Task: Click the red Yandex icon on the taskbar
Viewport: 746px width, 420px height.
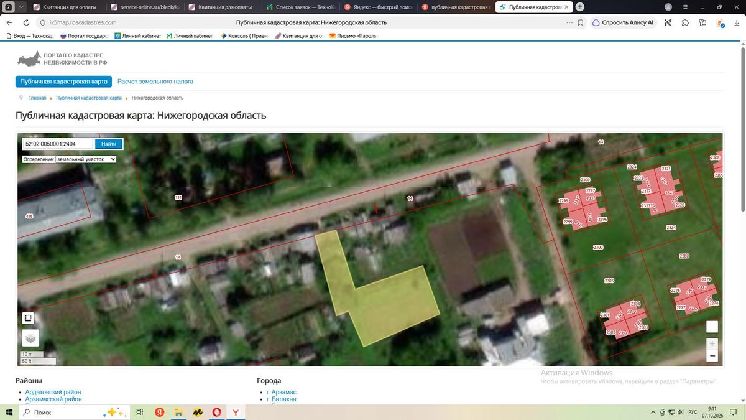Action: pyautogui.click(x=159, y=413)
